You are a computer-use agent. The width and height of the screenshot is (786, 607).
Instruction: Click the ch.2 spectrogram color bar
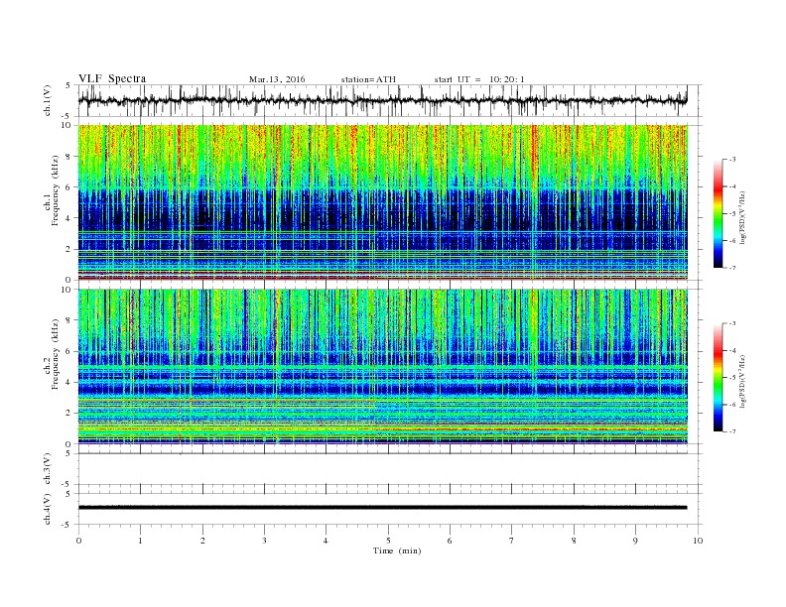718,377
